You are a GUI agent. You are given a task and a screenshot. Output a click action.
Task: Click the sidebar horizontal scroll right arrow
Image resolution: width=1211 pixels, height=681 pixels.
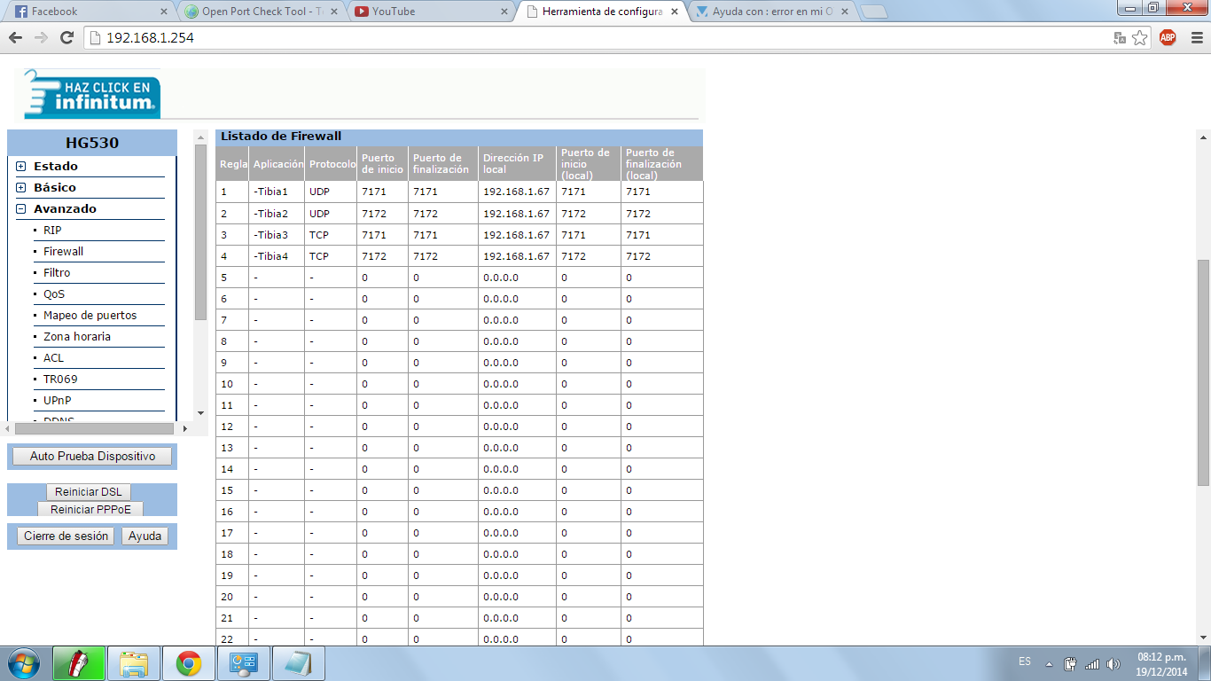(x=185, y=428)
